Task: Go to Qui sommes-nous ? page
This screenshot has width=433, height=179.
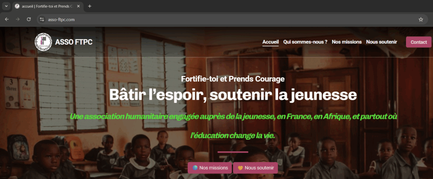Action: click(x=305, y=42)
